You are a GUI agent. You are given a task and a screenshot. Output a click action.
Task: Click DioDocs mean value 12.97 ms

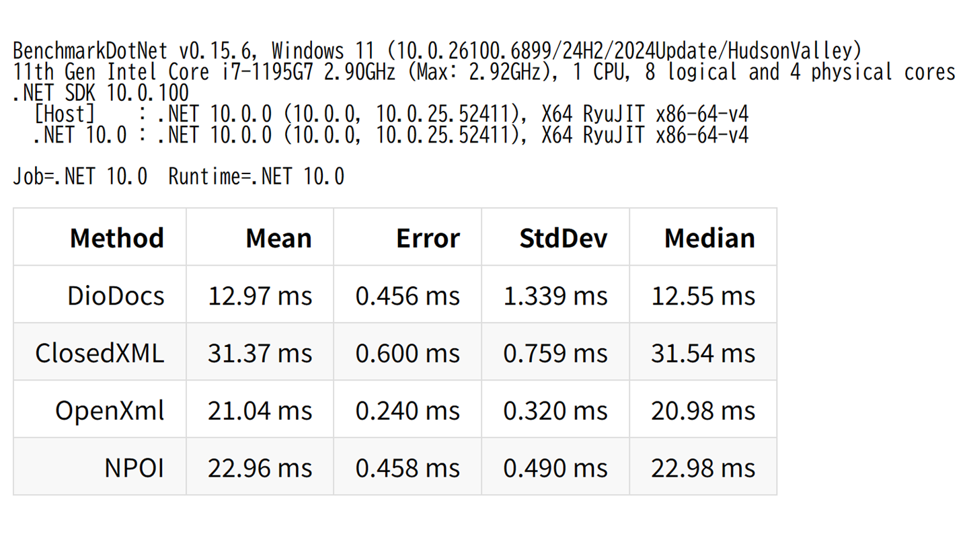(260, 296)
